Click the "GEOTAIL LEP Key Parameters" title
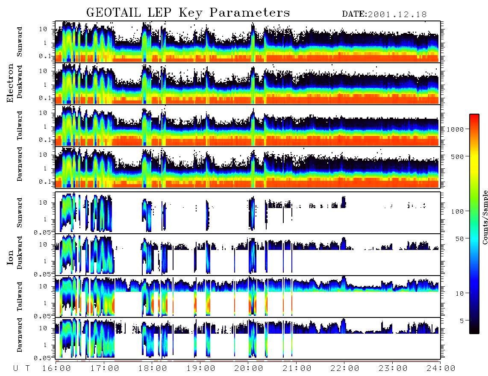The image size is (488, 376). pos(188,13)
